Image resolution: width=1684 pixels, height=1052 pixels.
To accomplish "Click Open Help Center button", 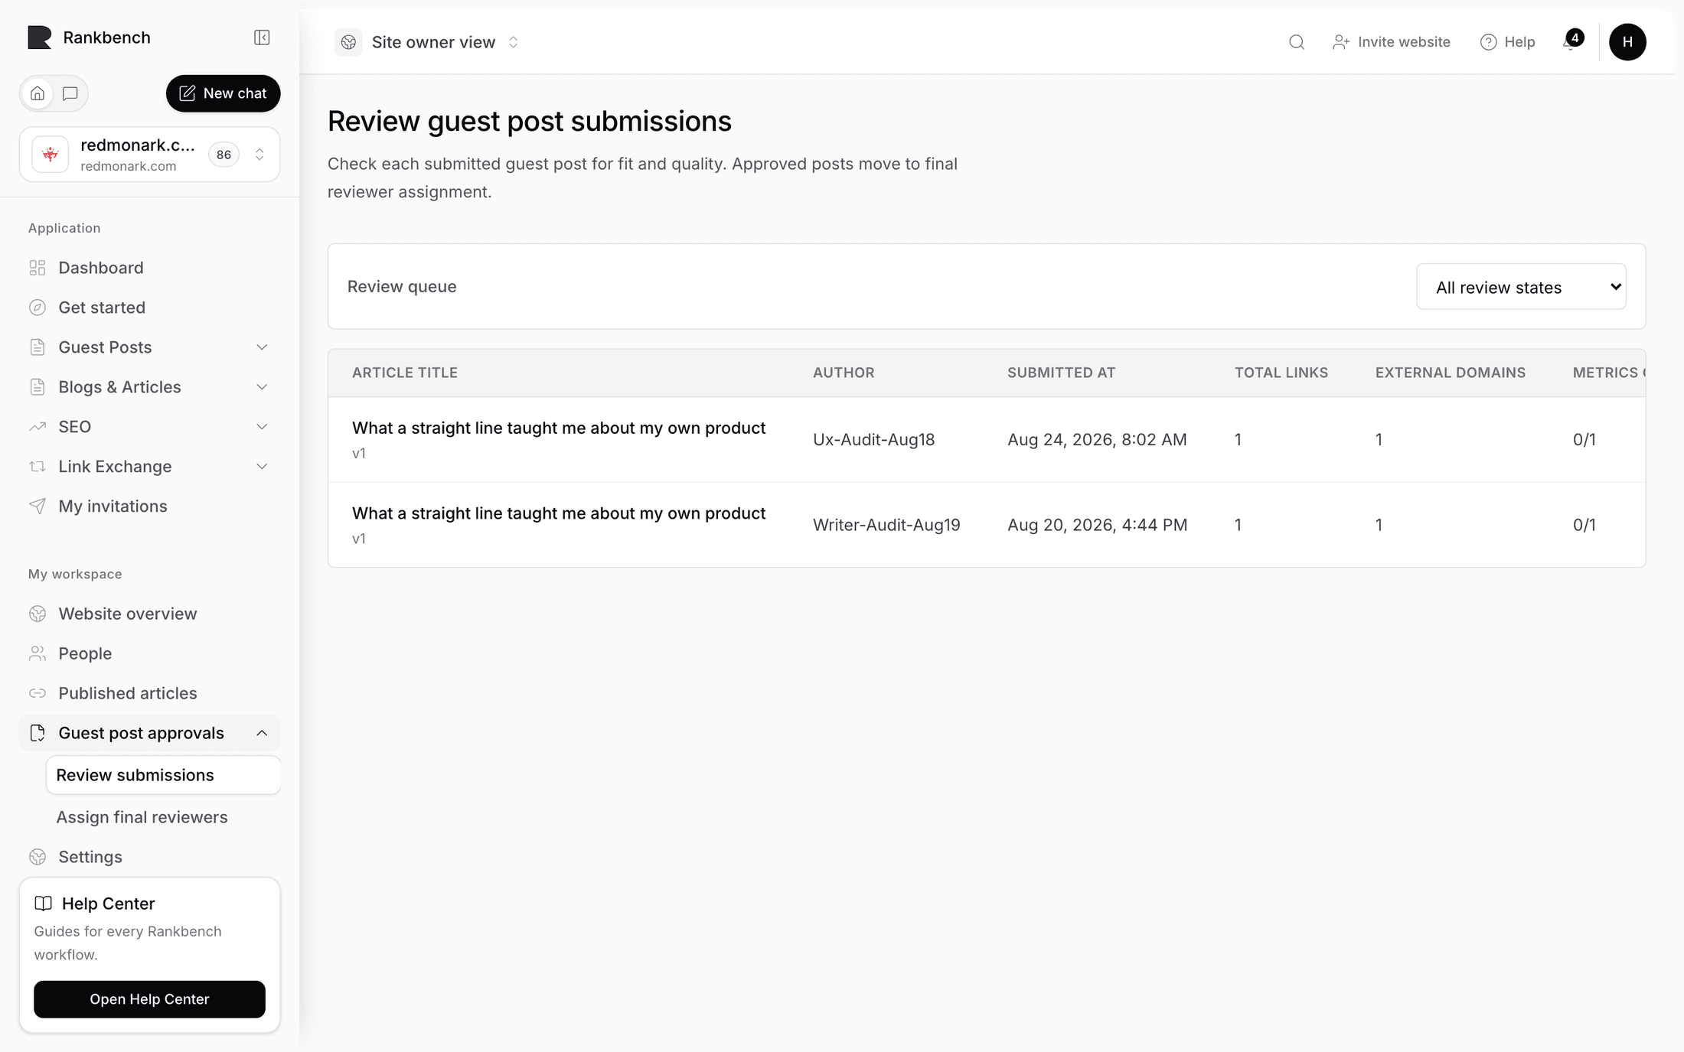I will (149, 999).
